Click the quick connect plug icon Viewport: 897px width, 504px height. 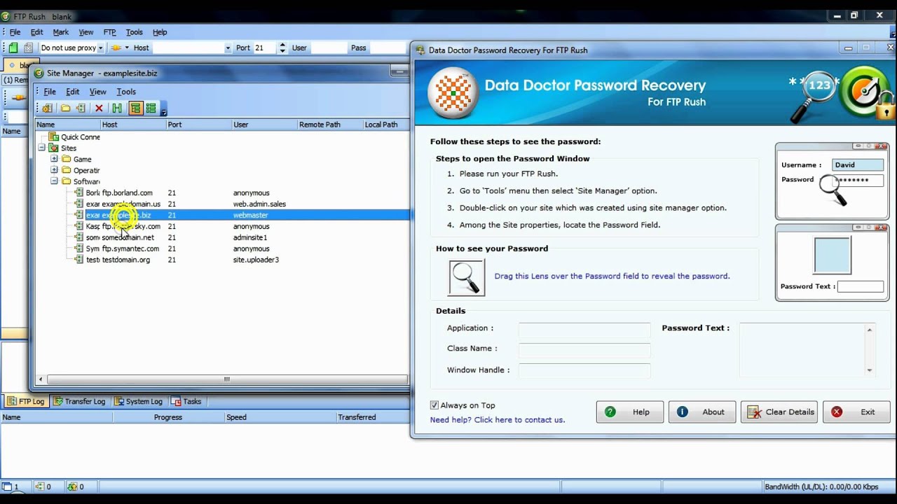[116, 48]
